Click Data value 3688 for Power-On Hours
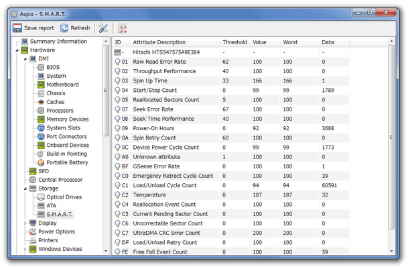408x269 pixels. point(328,128)
